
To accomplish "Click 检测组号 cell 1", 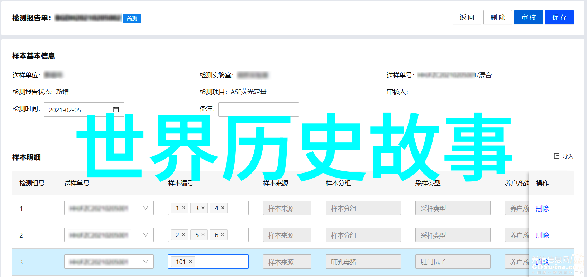I will [21, 208].
